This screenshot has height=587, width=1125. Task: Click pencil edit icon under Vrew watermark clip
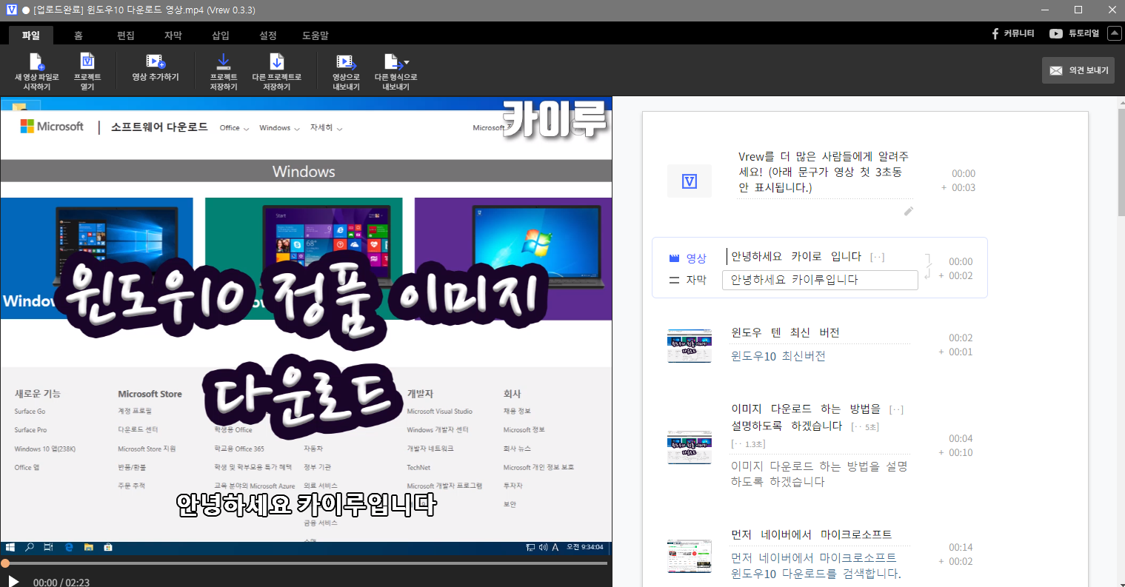909,212
